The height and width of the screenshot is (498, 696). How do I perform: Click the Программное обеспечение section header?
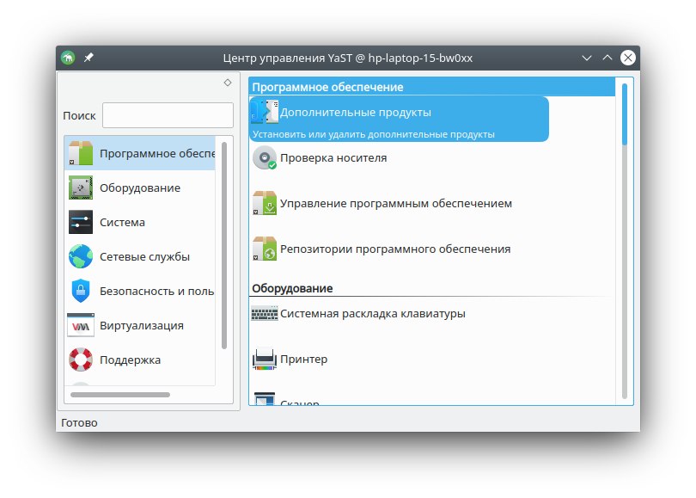[432, 87]
